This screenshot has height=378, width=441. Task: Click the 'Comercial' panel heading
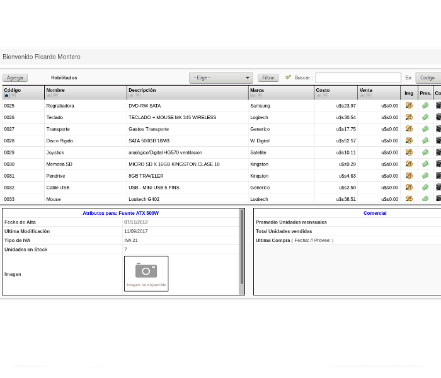pos(375,213)
